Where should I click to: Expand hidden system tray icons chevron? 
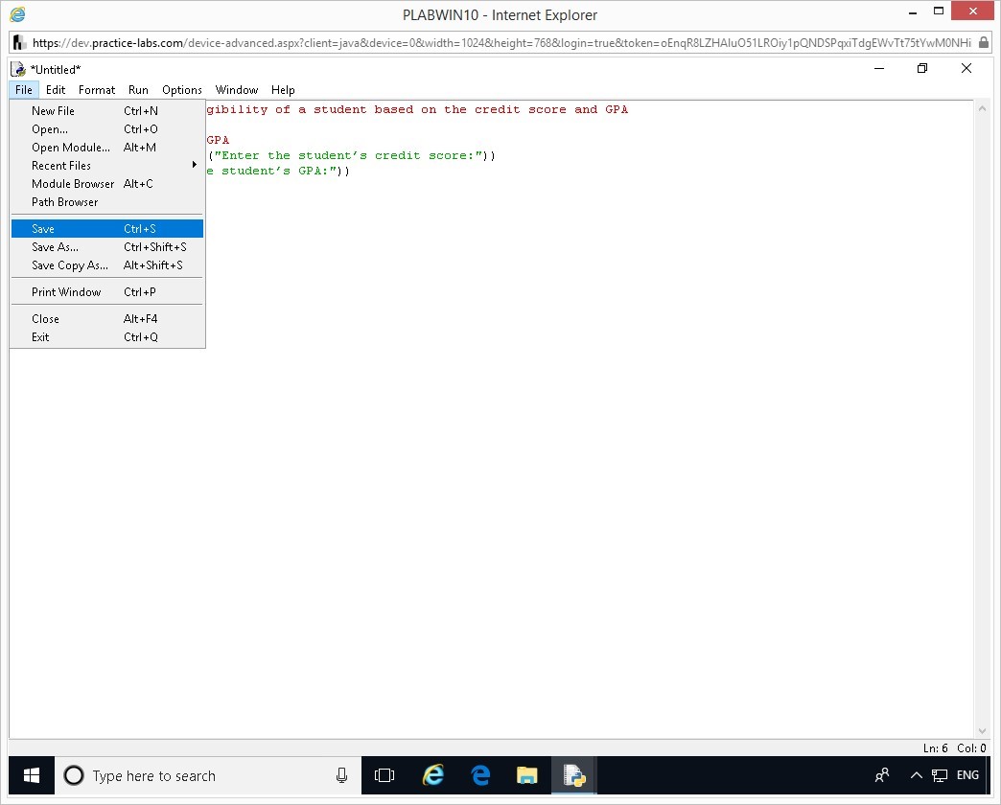tap(916, 775)
